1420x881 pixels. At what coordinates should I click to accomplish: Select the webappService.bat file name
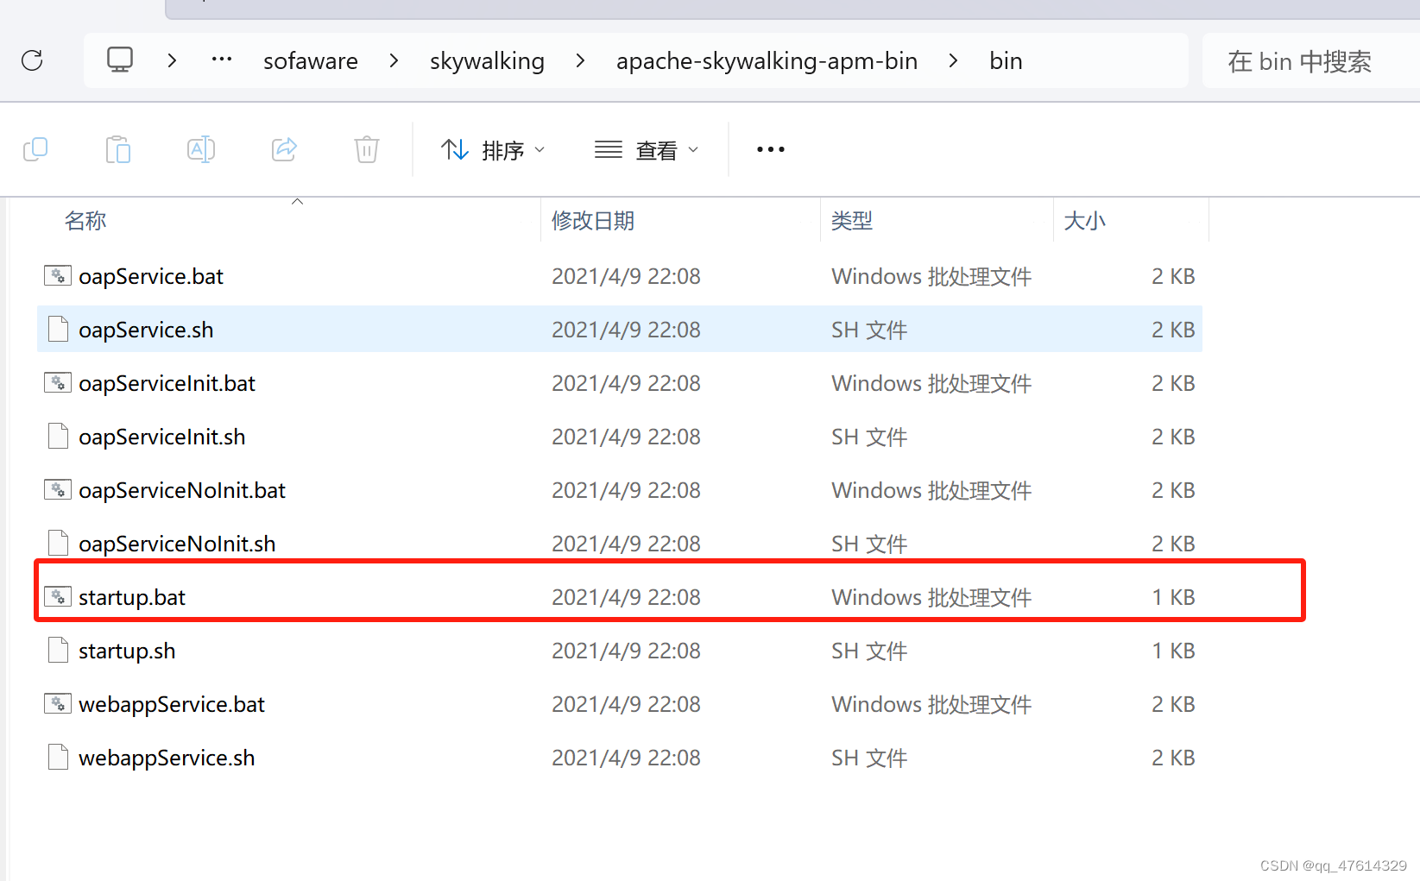pyautogui.click(x=172, y=704)
